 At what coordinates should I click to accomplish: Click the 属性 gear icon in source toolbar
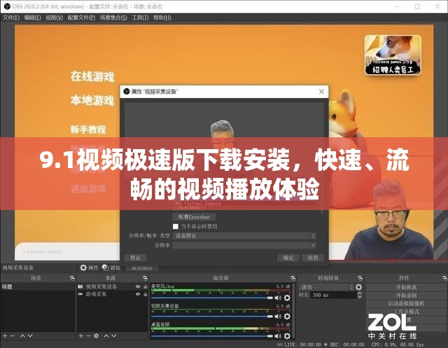83,267
